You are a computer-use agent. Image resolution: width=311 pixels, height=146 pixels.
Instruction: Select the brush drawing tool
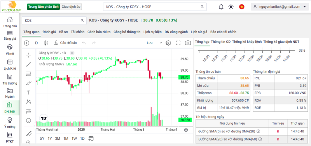pyautogui.click(x=29, y=83)
